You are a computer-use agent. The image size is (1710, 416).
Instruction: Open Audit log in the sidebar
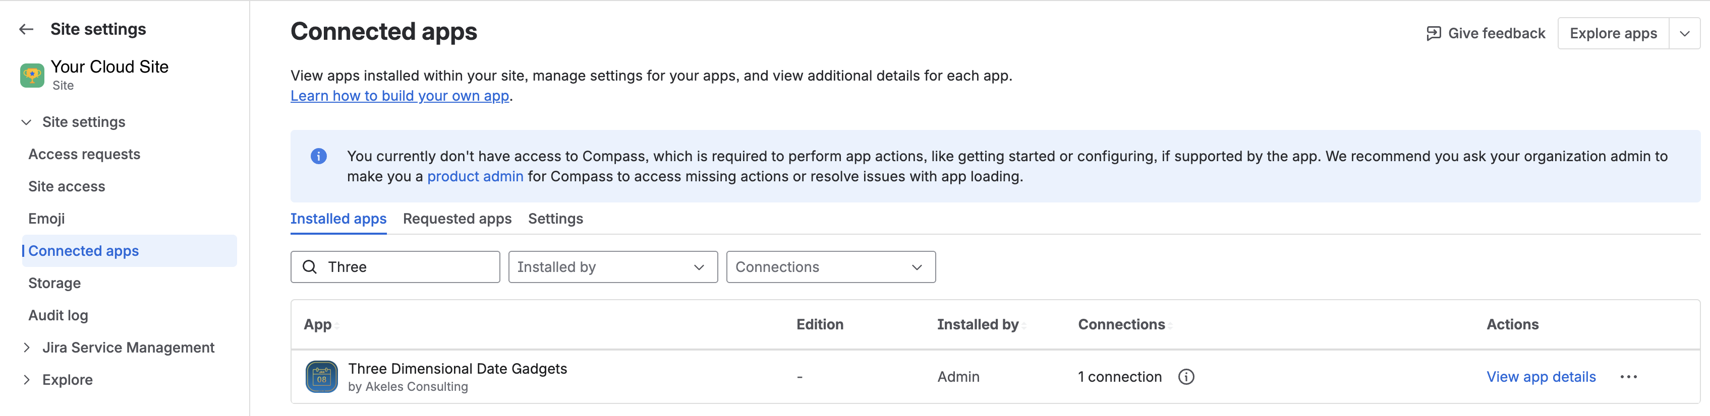pos(59,315)
